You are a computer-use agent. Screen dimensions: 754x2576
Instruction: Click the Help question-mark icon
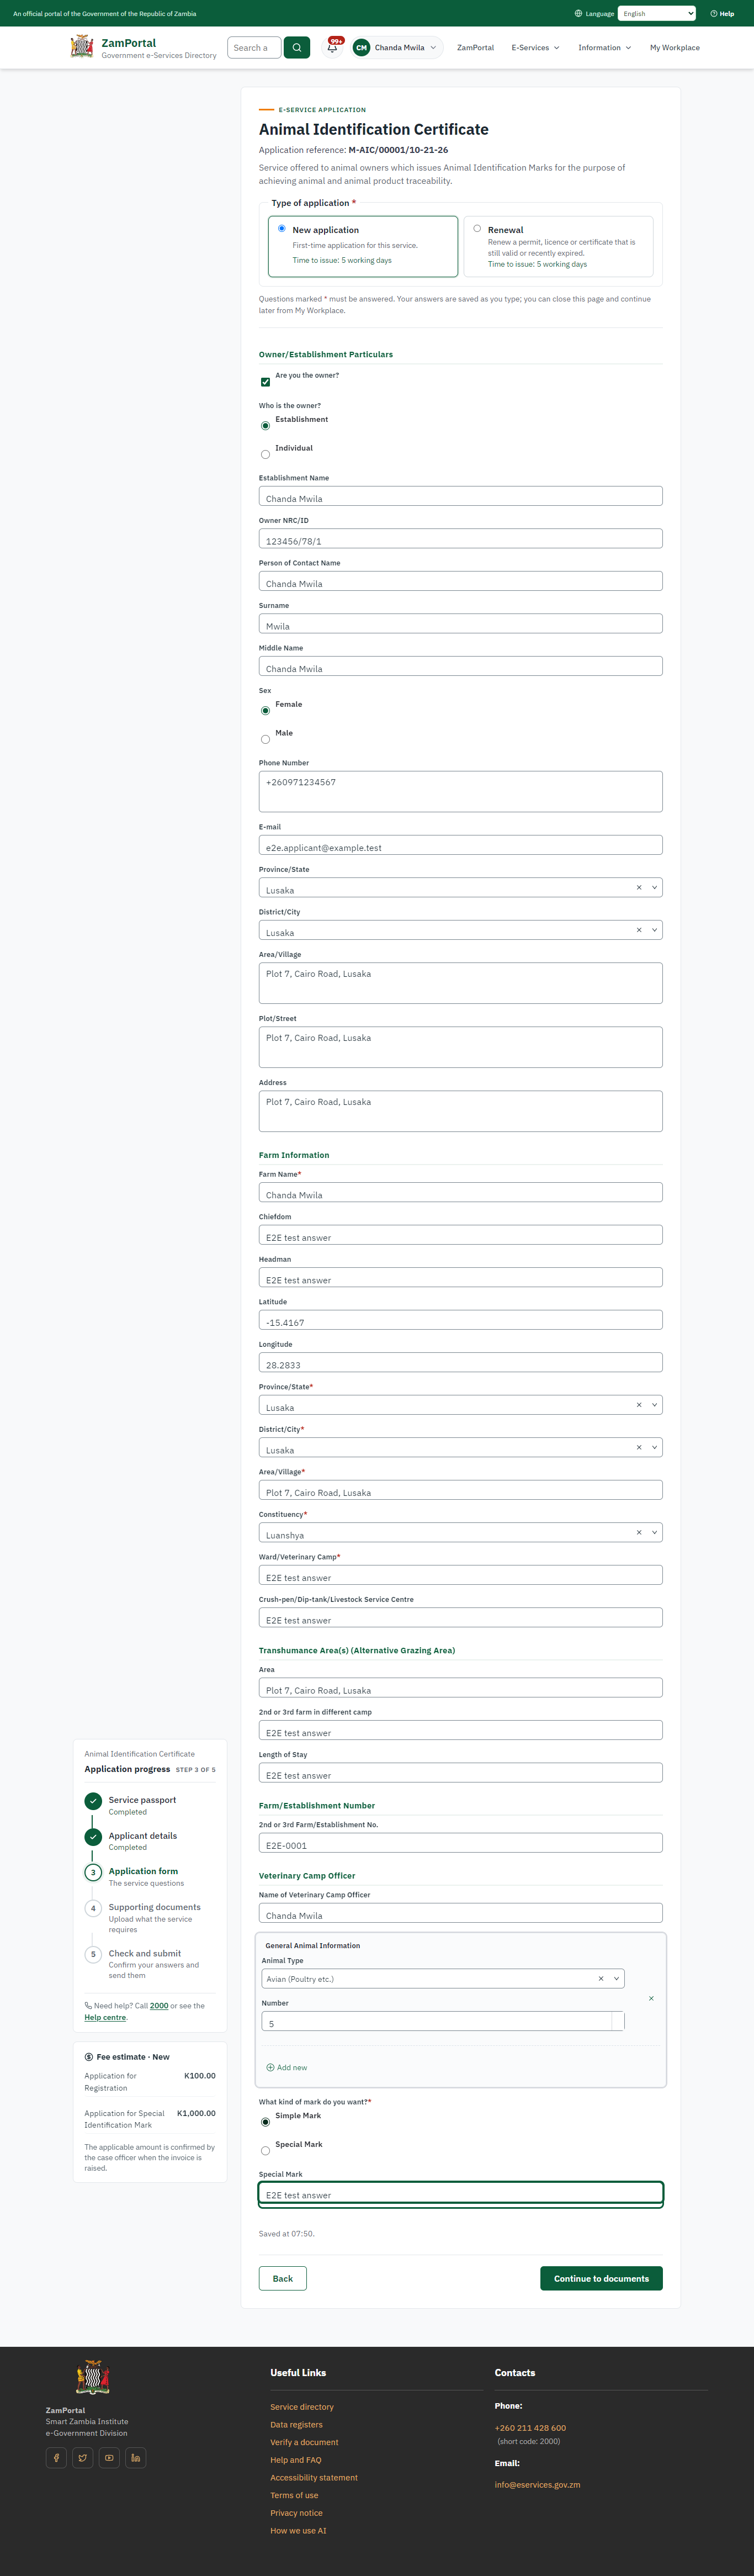713,14
